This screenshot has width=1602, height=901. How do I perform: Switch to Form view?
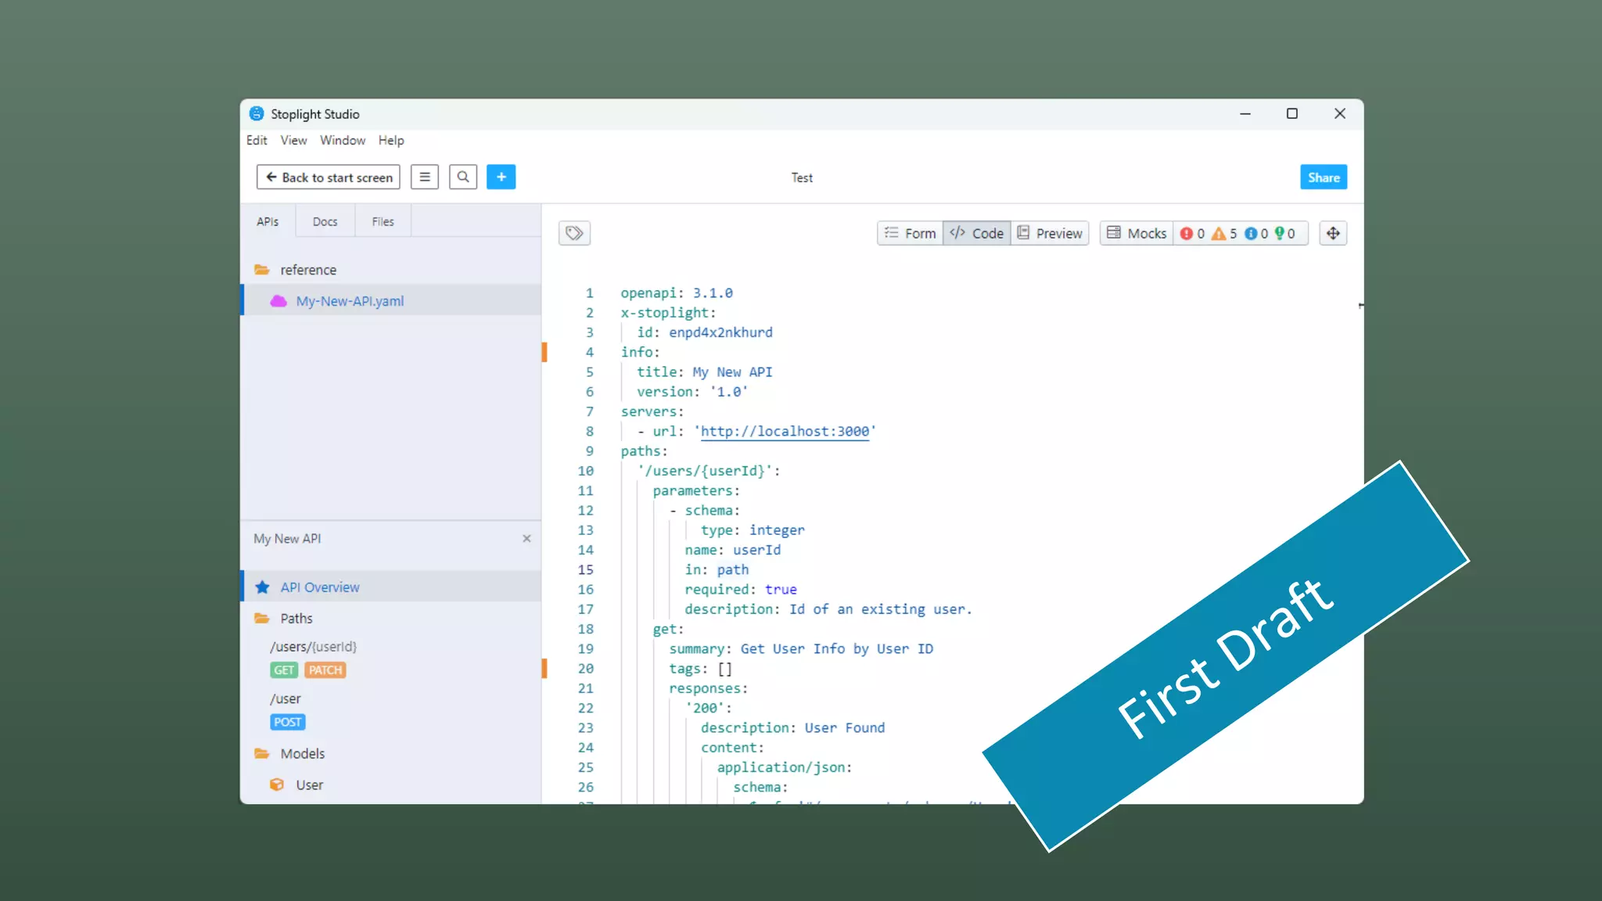[910, 233]
